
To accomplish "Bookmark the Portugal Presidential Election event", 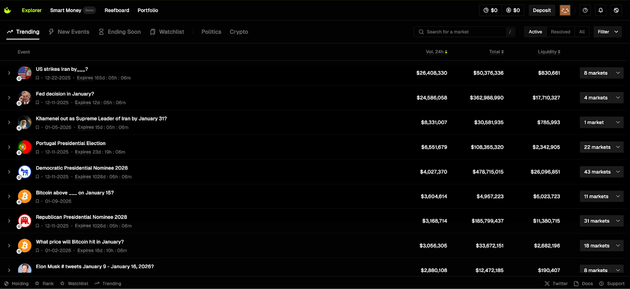I will (x=37, y=152).
